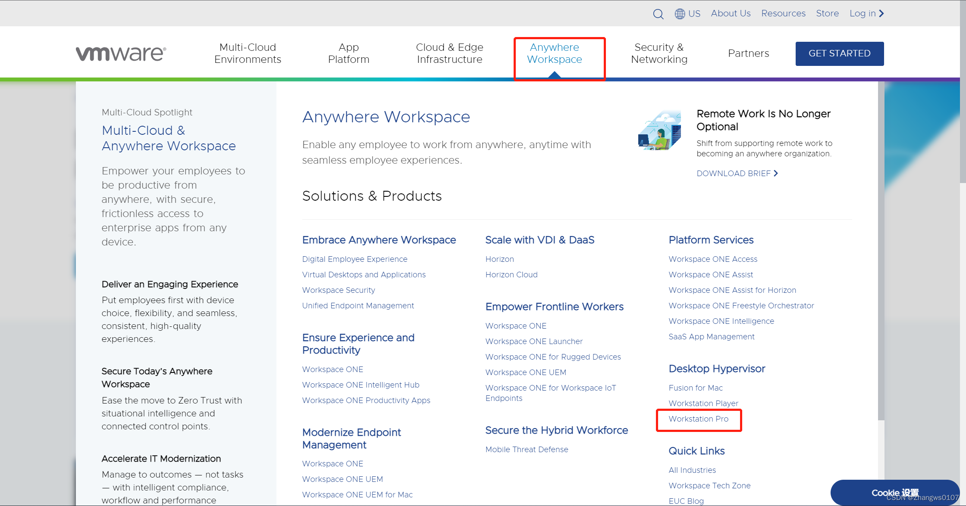Open Multi-Cloud Environments menu

248,53
